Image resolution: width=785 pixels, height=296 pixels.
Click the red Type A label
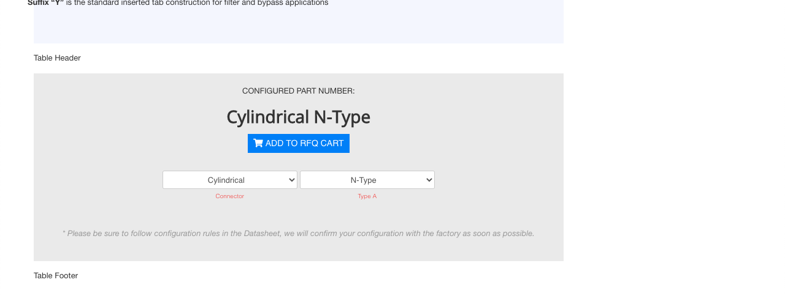367,196
